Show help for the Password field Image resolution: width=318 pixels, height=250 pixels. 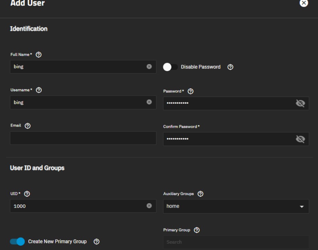[190, 92]
